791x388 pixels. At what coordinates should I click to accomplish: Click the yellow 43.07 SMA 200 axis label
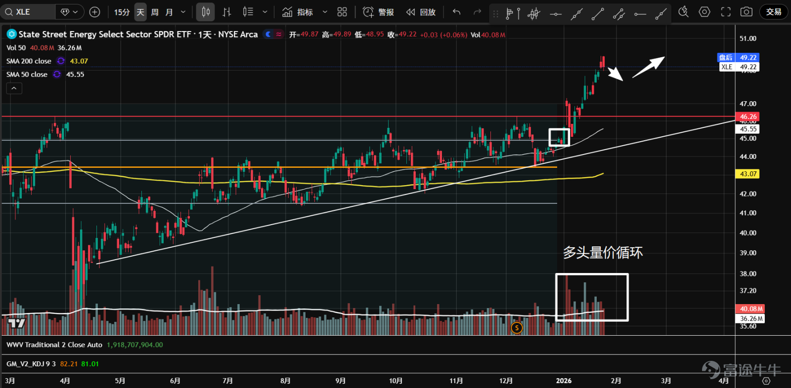click(748, 174)
